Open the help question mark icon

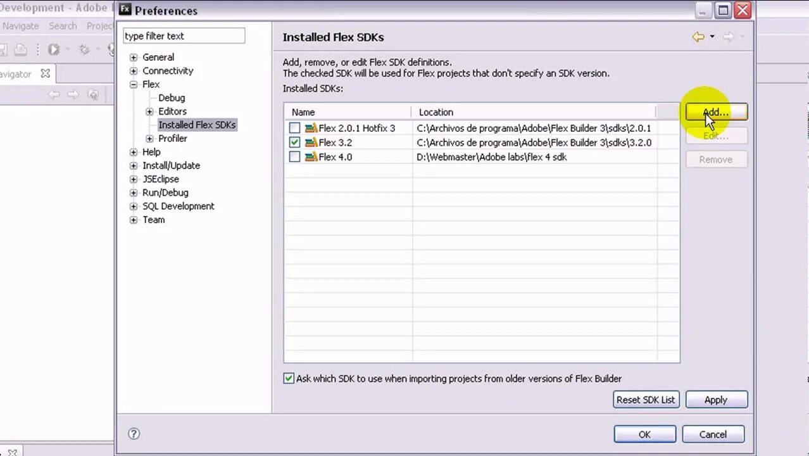[134, 434]
